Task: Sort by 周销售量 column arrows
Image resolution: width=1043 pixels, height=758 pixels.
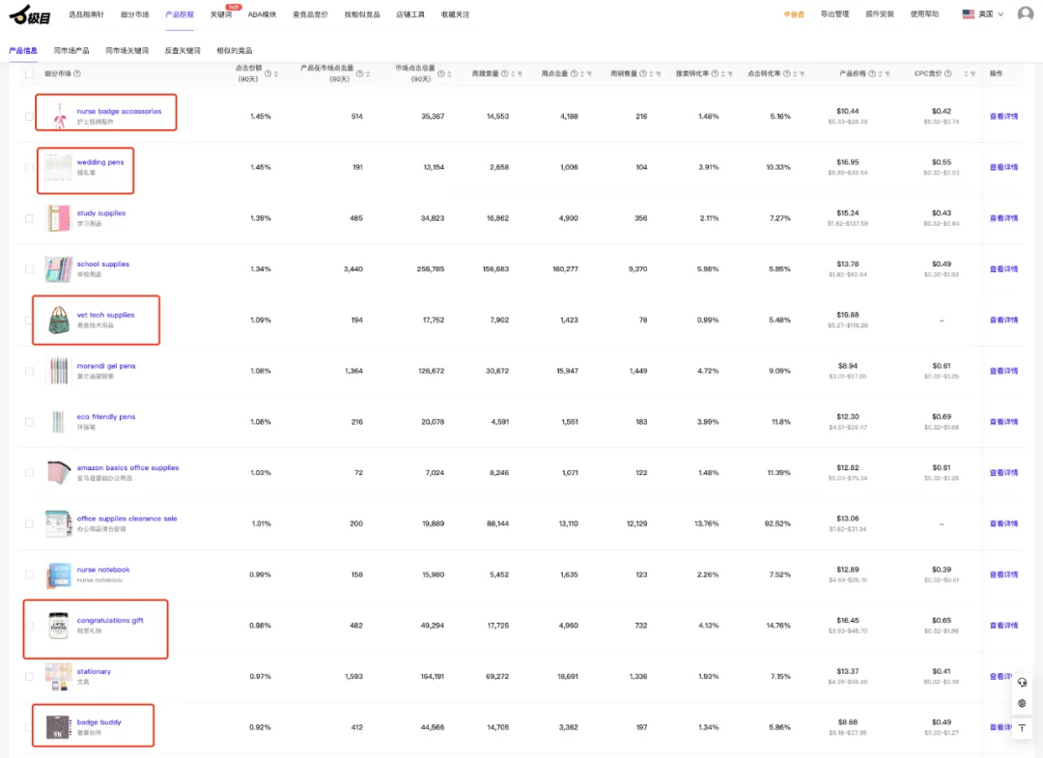Action: [x=651, y=73]
